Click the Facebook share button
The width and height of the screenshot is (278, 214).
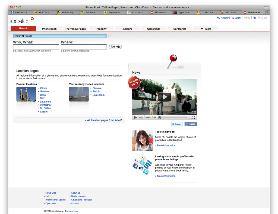click(190, 124)
